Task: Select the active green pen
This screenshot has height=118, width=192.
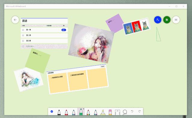Action: [x=81, y=112]
